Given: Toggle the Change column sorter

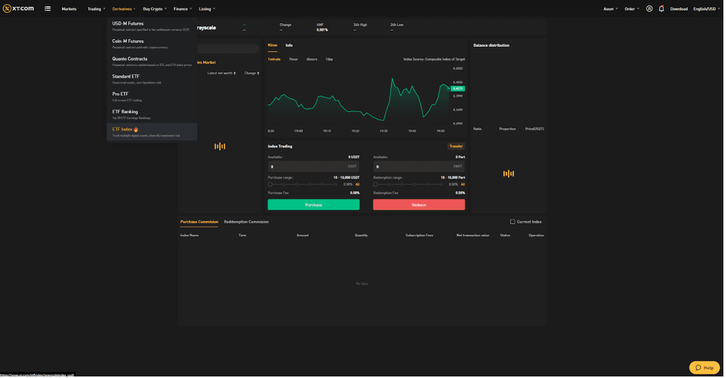Looking at the screenshot, I should click(x=251, y=73).
